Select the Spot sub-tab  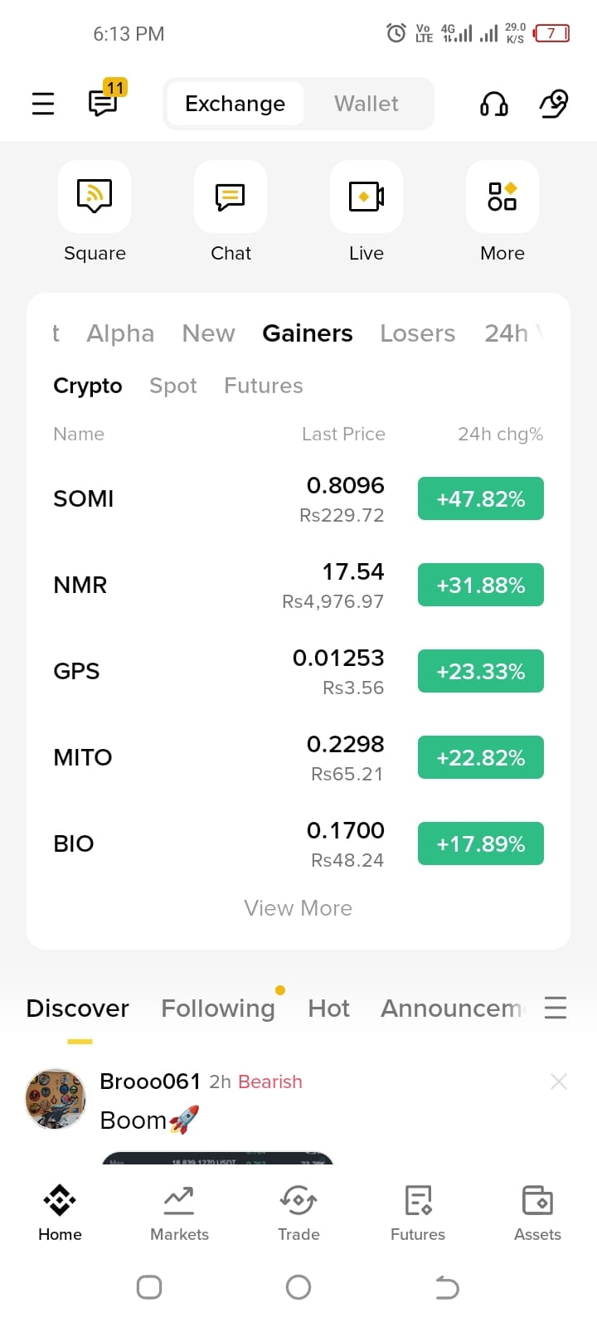click(173, 386)
